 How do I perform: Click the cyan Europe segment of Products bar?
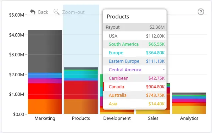tap(81, 74)
